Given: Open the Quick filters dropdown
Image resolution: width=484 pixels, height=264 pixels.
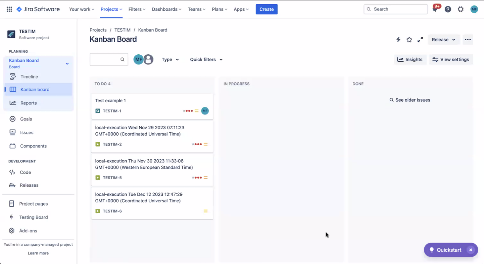Looking at the screenshot, I should click(206, 60).
